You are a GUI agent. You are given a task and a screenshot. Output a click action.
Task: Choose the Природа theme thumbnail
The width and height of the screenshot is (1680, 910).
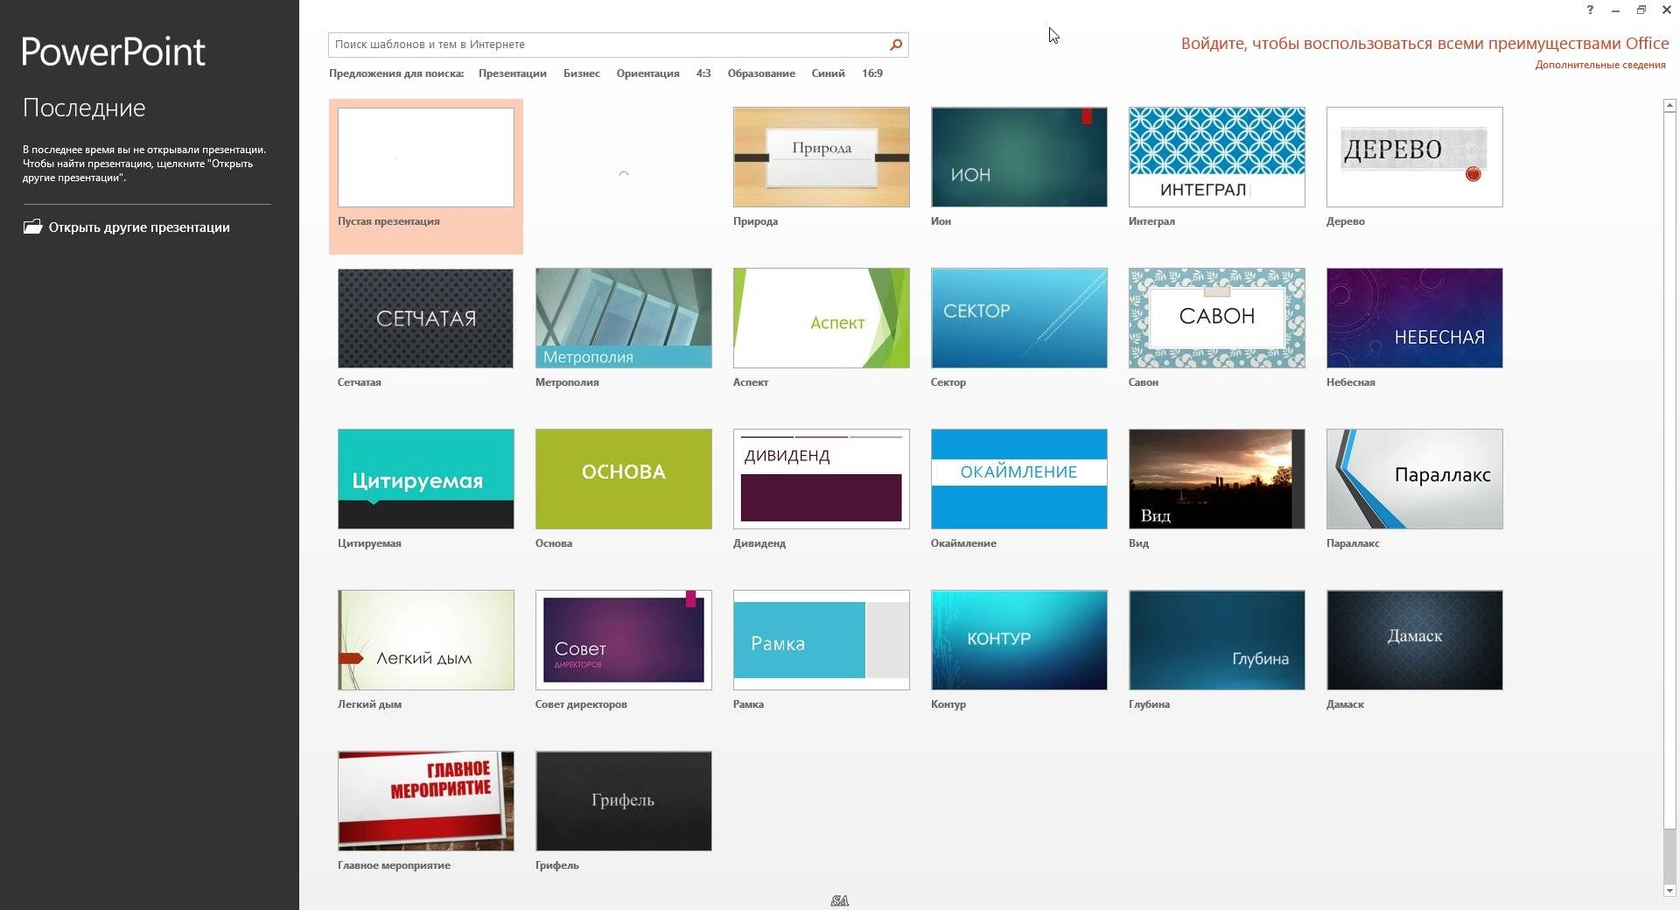pos(822,157)
